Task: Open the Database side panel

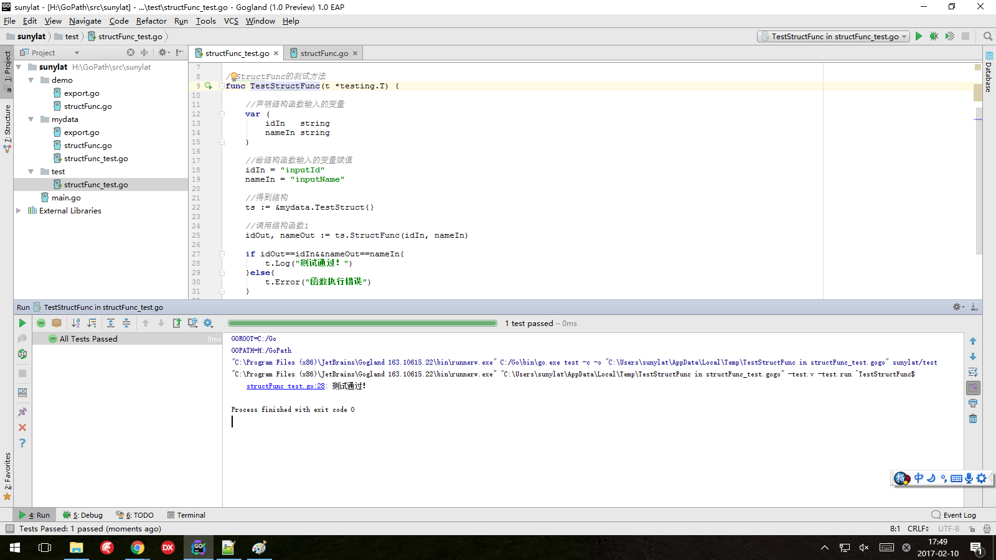Action: coord(989,72)
